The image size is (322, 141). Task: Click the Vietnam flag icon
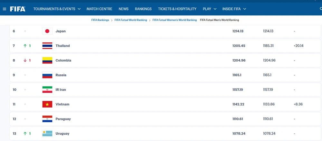(x=47, y=104)
